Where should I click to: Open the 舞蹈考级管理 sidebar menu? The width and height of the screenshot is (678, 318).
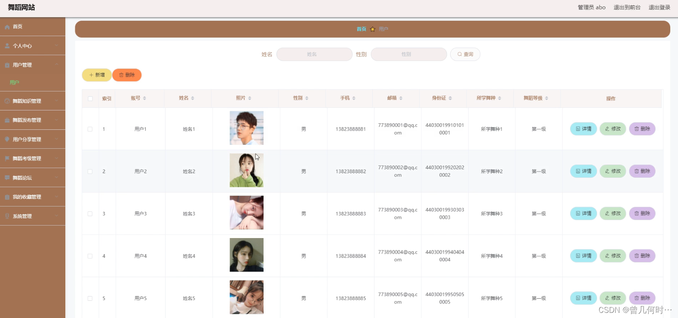point(33,159)
